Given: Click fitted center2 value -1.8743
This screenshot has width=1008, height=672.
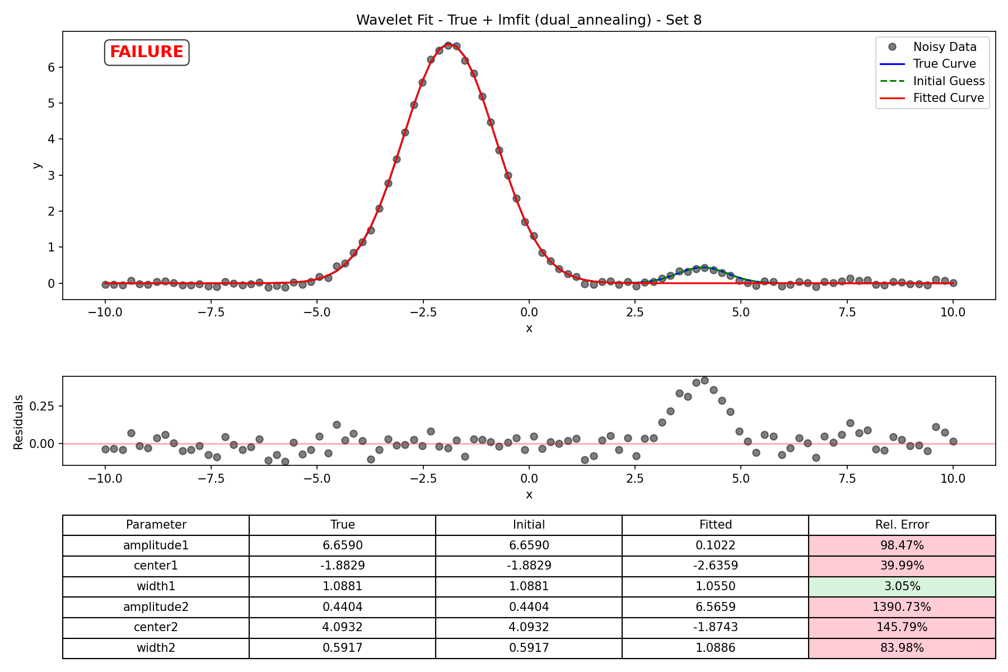Looking at the screenshot, I should click(716, 628).
